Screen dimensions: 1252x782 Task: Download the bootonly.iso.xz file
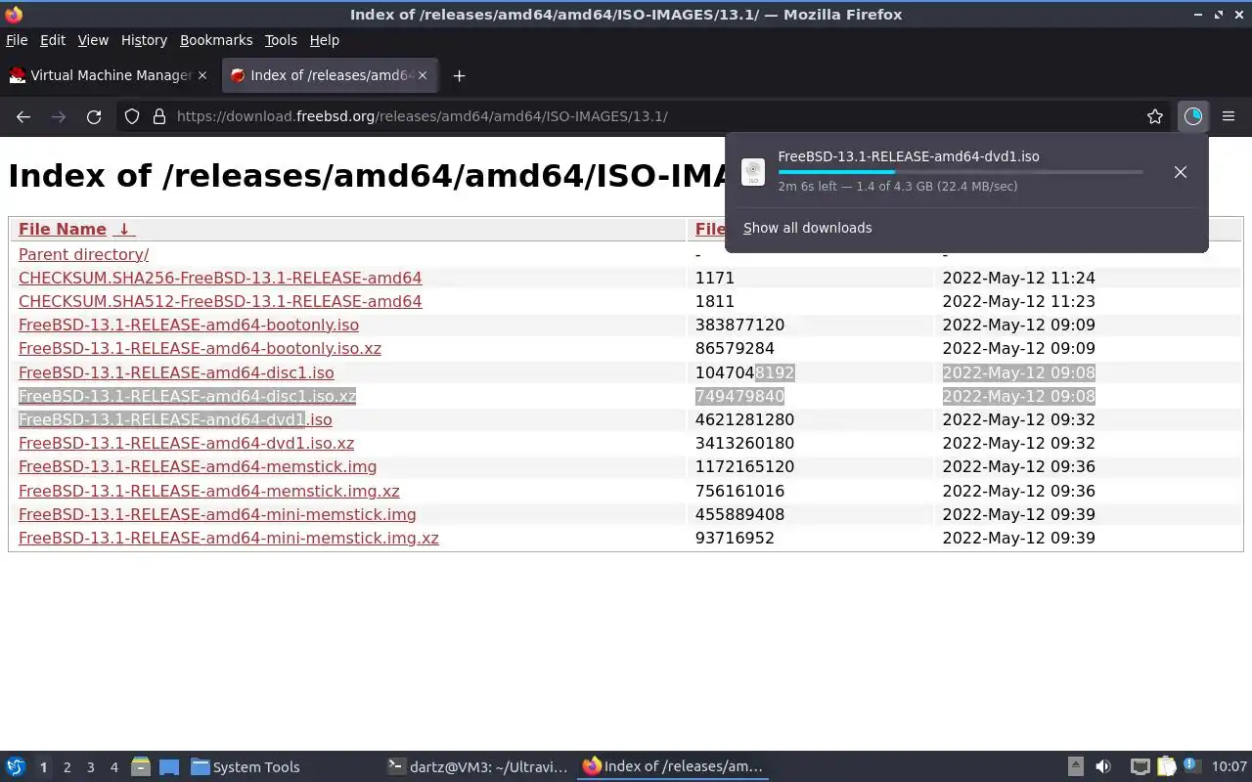click(x=200, y=348)
